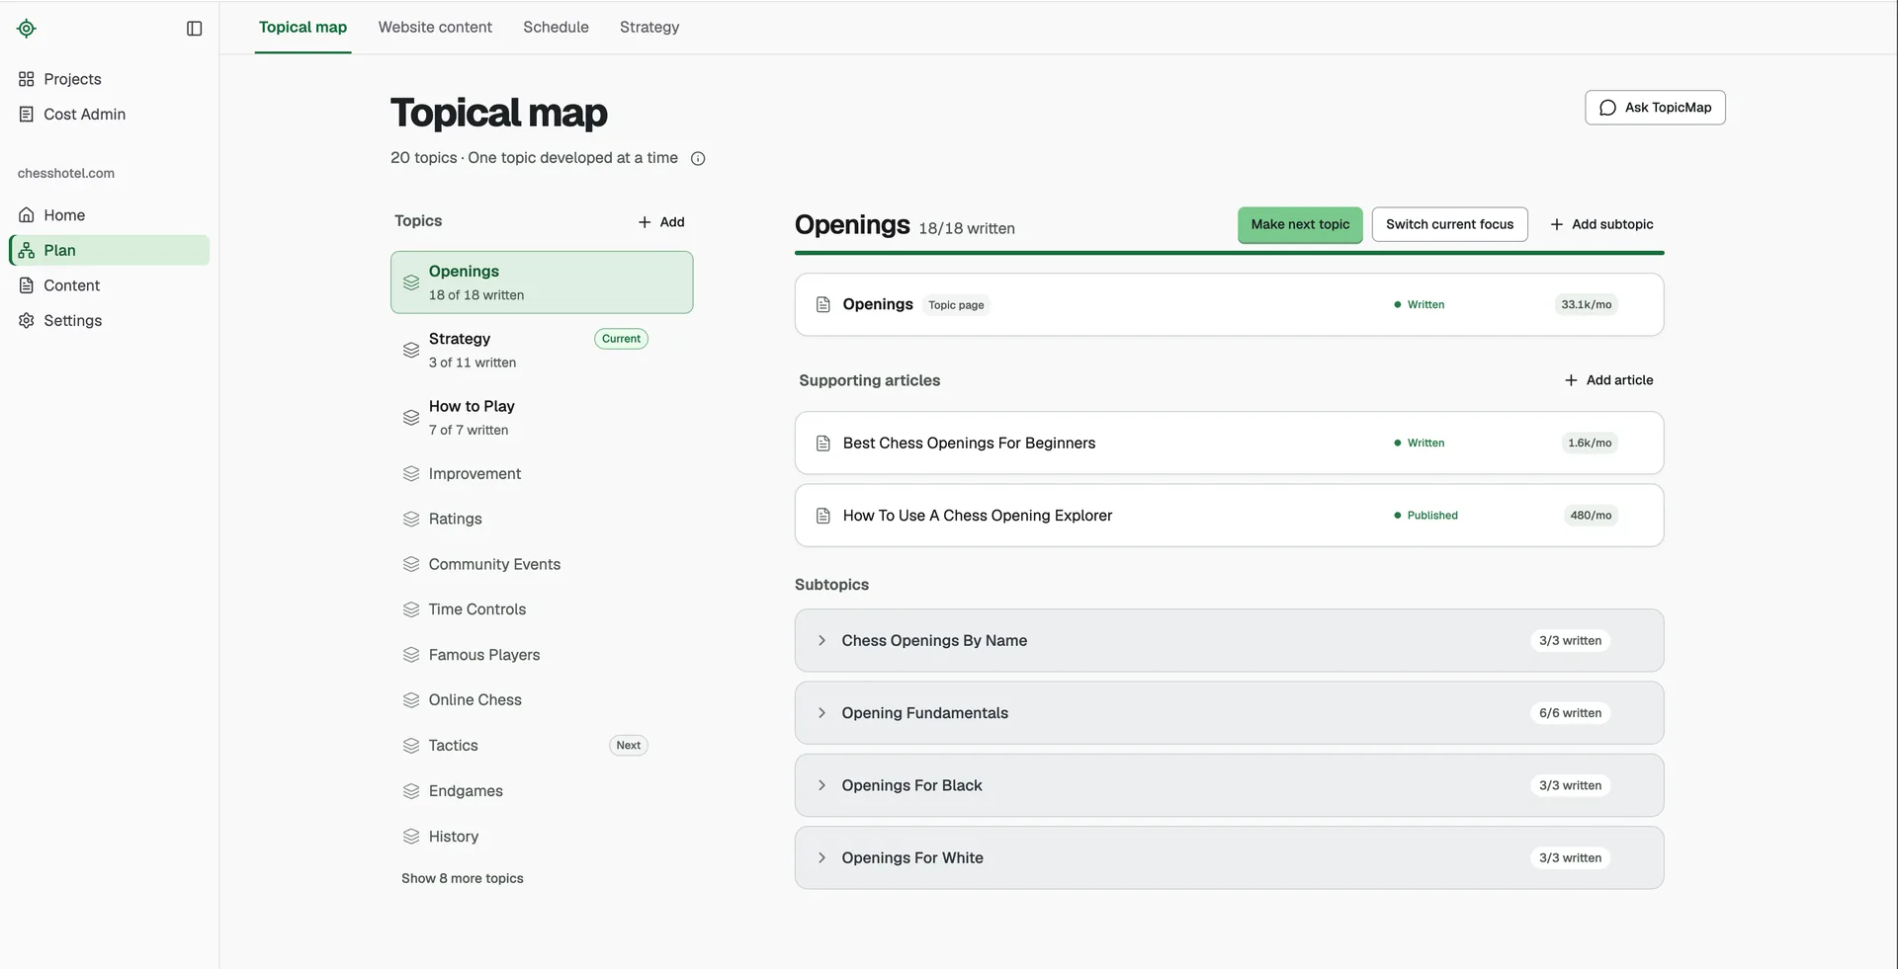The height and width of the screenshot is (969, 1898).
Task: Click layers icon next to Ratings
Action: tap(411, 520)
